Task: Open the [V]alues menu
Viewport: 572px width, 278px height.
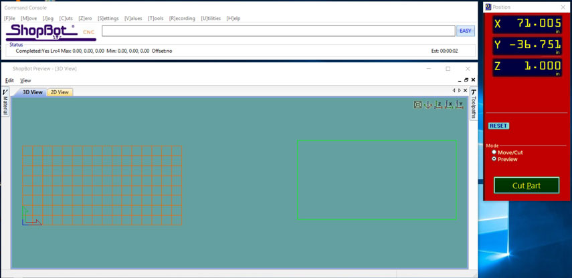Action: [x=133, y=18]
